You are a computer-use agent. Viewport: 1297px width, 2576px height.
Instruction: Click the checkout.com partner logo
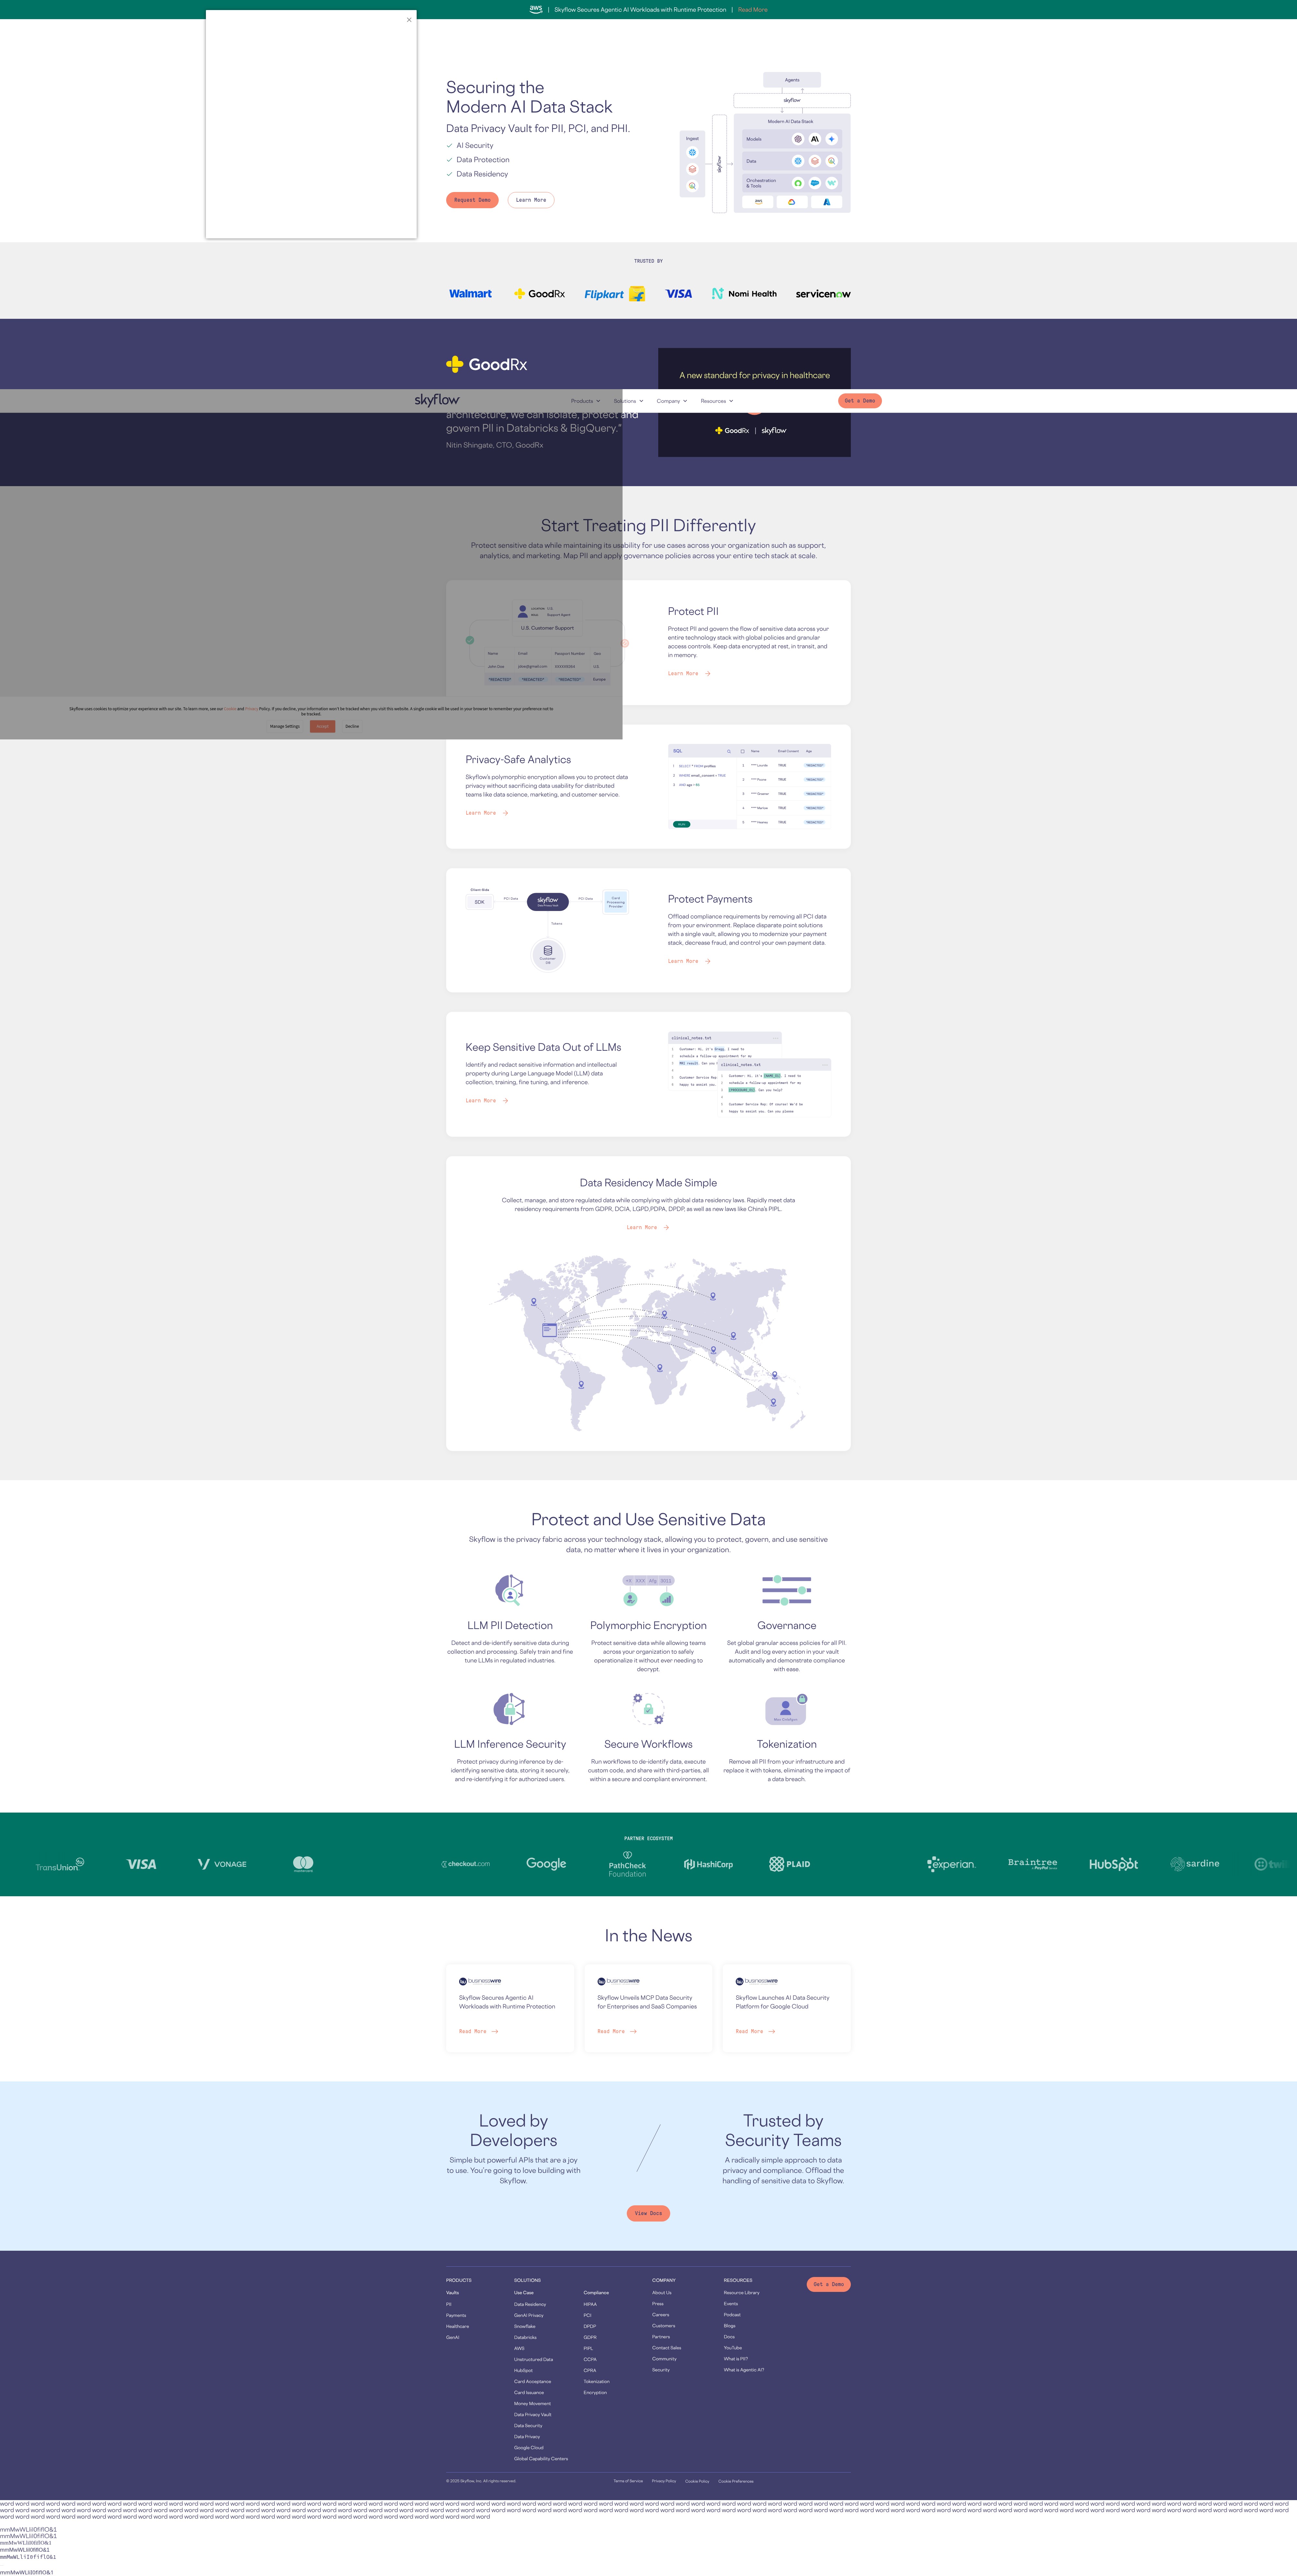pos(466,1864)
